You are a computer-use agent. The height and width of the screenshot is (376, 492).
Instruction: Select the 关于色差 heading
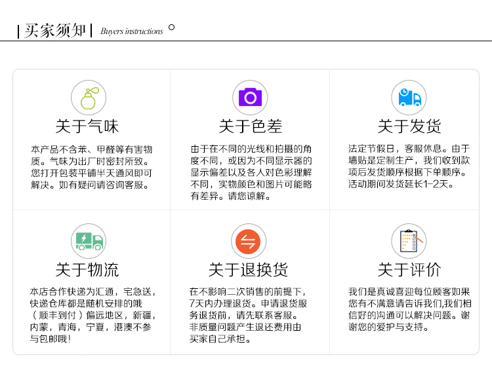coord(250,126)
